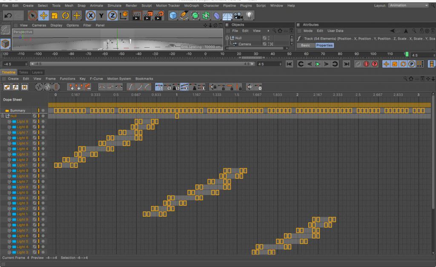This screenshot has height=267, width=436.
Task: Switch timeline to F-Curve mode icon
Action: tap(16, 87)
